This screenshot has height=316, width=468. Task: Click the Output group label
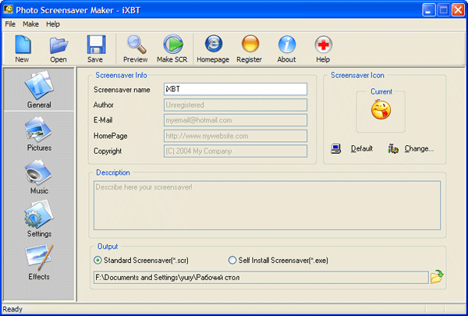click(x=108, y=247)
